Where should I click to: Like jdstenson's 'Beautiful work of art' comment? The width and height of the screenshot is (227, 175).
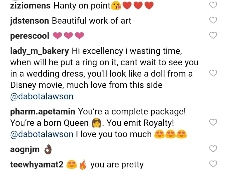click(213, 20)
